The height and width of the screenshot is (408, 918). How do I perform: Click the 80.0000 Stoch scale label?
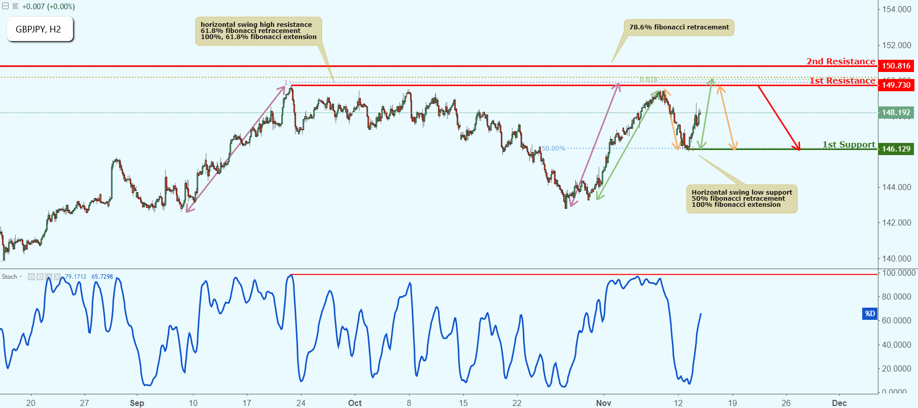tap(896, 296)
